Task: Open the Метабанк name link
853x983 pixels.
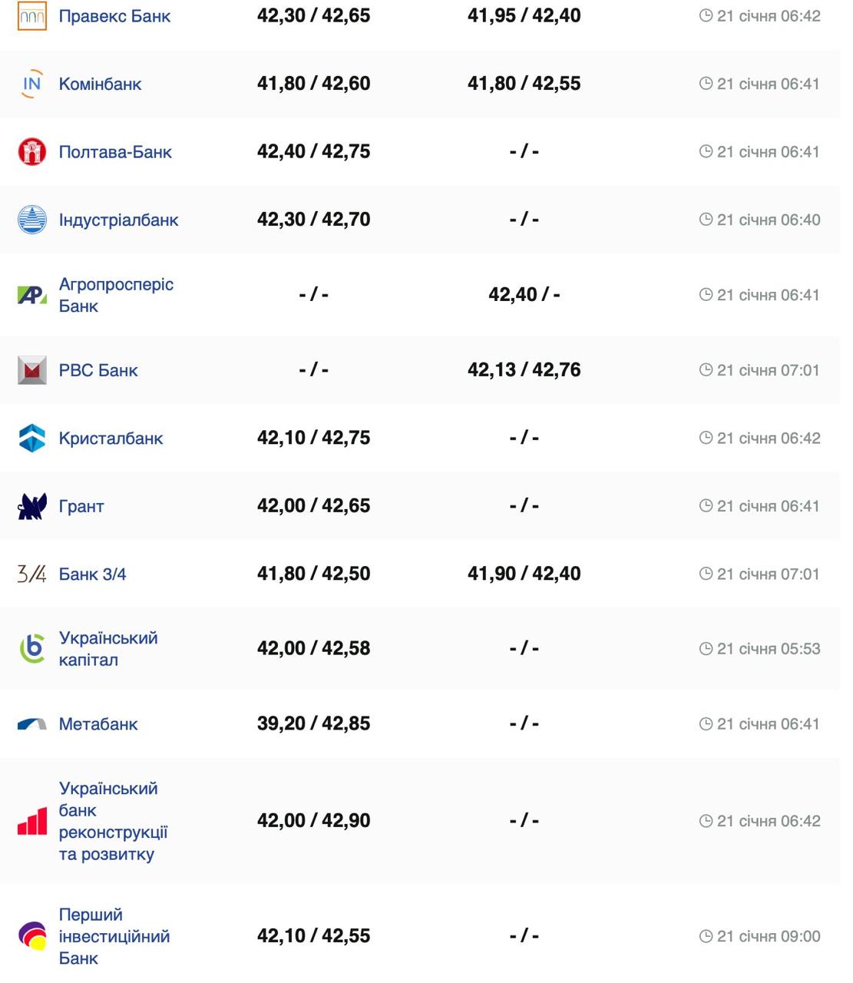Action: tap(98, 724)
